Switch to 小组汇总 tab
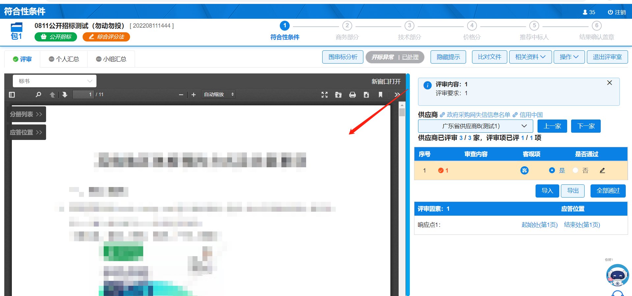The height and width of the screenshot is (296, 632). (111, 59)
